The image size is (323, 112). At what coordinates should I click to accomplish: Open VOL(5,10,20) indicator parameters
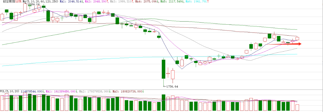[10, 91]
